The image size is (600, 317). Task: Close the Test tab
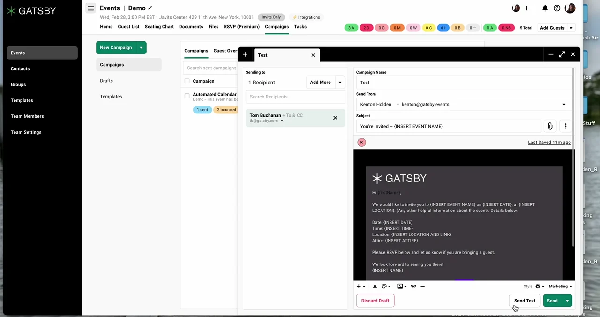click(x=313, y=55)
